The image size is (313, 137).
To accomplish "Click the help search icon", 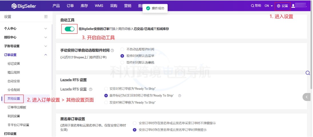I will [252, 6].
